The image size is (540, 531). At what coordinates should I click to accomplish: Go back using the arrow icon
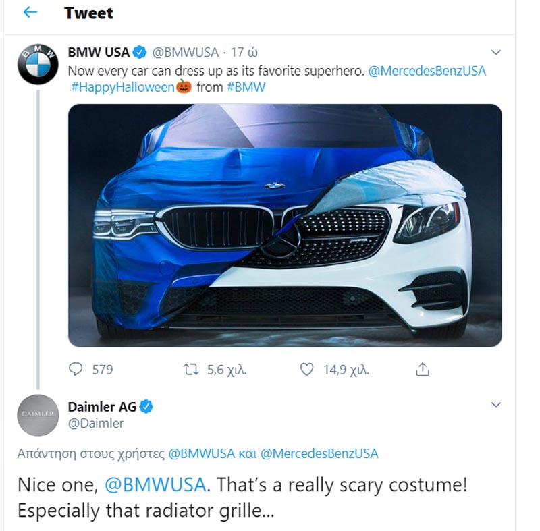pyautogui.click(x=30, y=13)
